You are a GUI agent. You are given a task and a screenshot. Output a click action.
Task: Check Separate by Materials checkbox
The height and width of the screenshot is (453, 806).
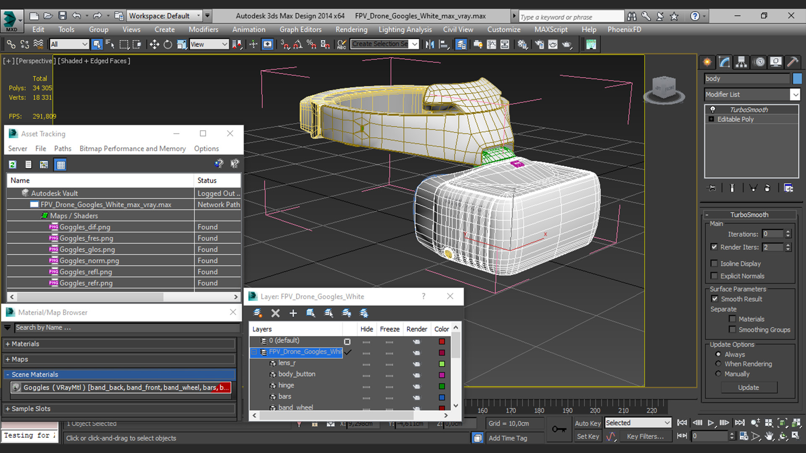click(733, 319)
